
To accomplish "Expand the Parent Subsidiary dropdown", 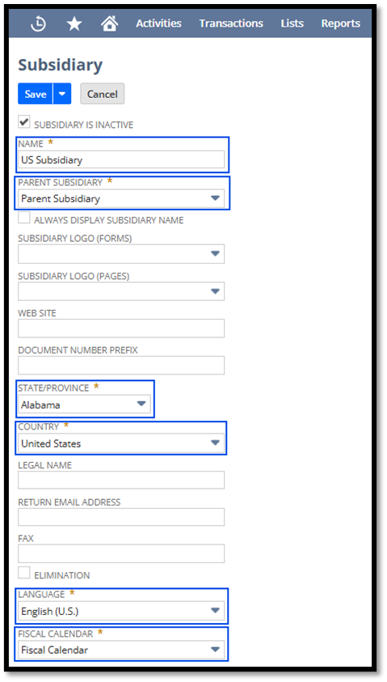I will [121, 198].
